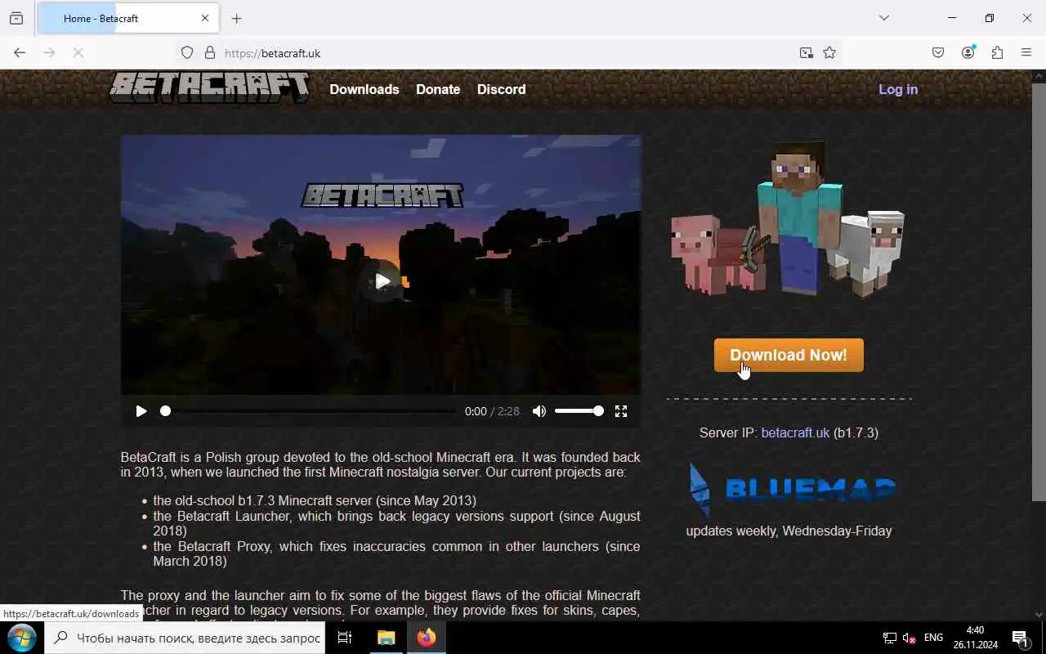Expand the list all tabs chevron
Viewport: 1046px width, 654px height.
click(884, 18)
